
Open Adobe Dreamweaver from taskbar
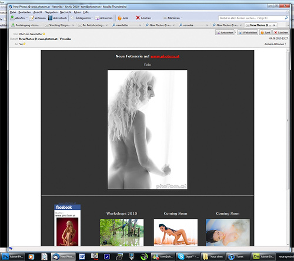click(x=263, y=256)
